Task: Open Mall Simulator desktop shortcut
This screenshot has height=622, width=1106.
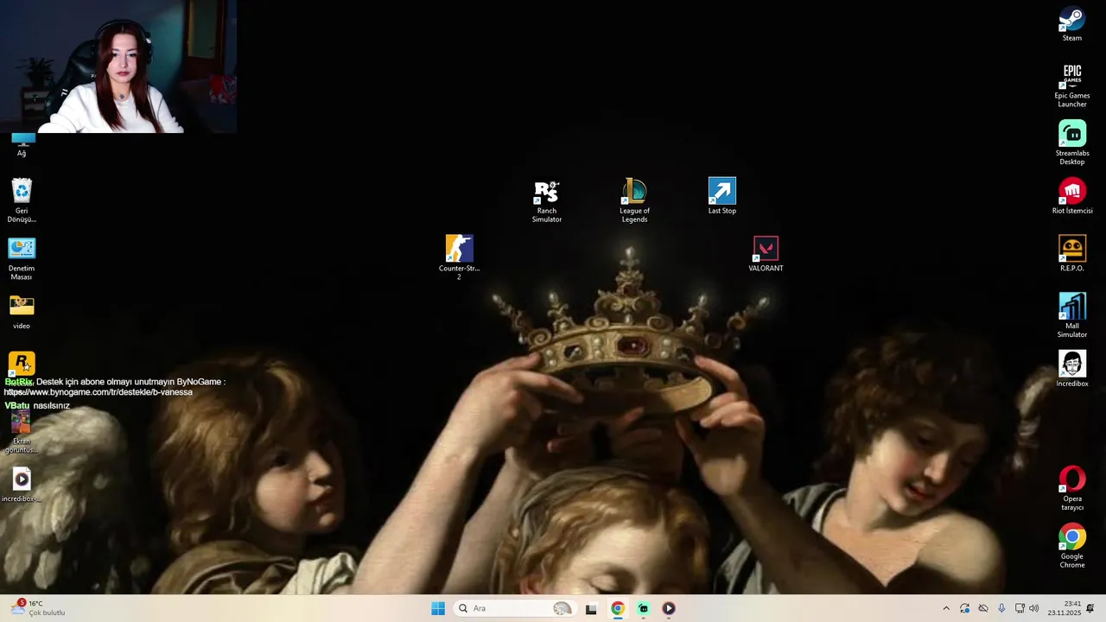Action: point(1071,315)
